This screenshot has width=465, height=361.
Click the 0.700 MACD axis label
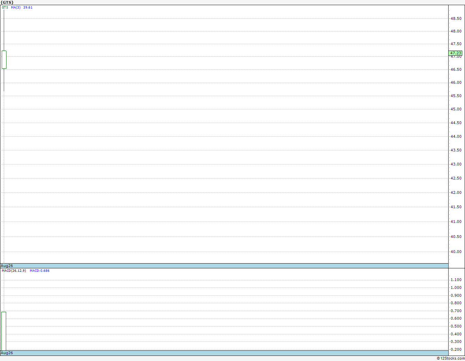(456, 311)
